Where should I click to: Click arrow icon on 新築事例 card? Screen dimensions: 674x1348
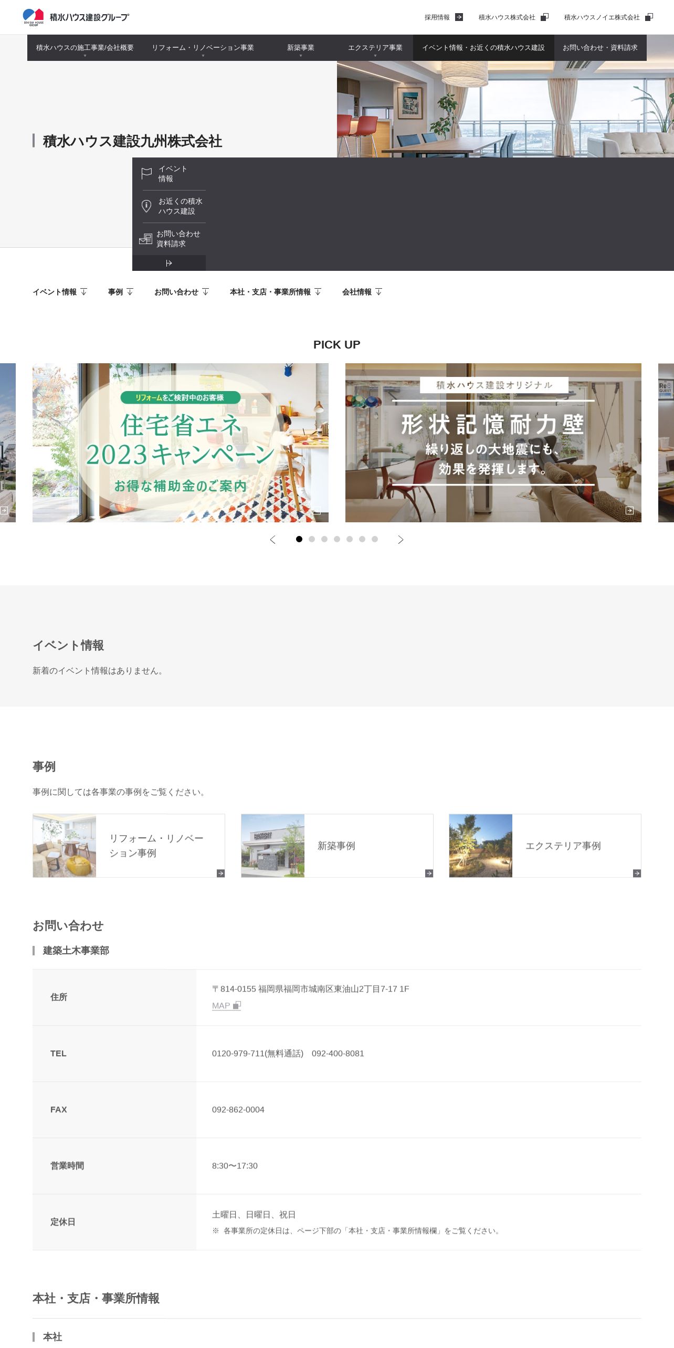point(429,873)
